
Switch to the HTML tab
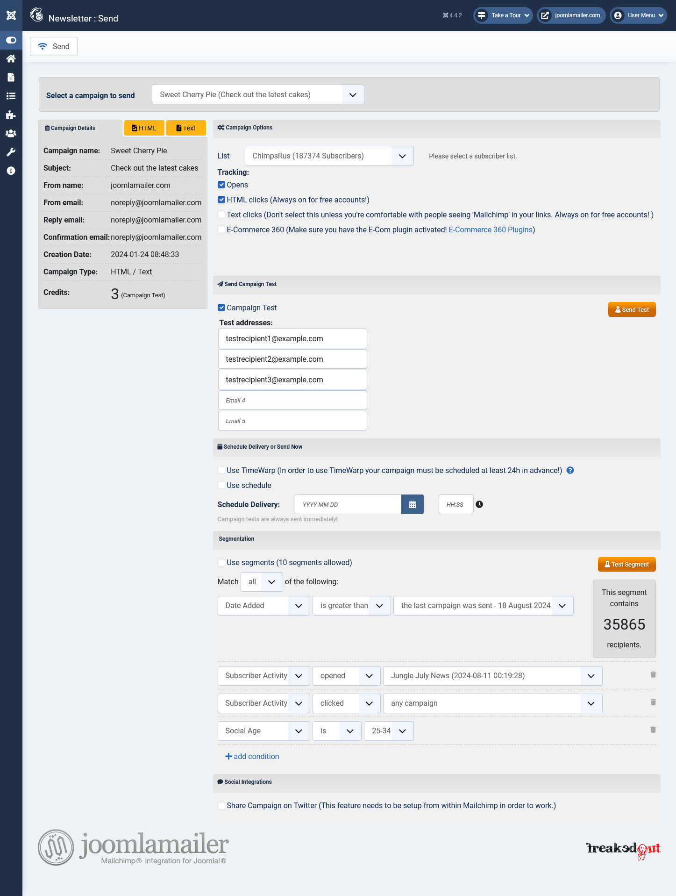pos(144,128)
